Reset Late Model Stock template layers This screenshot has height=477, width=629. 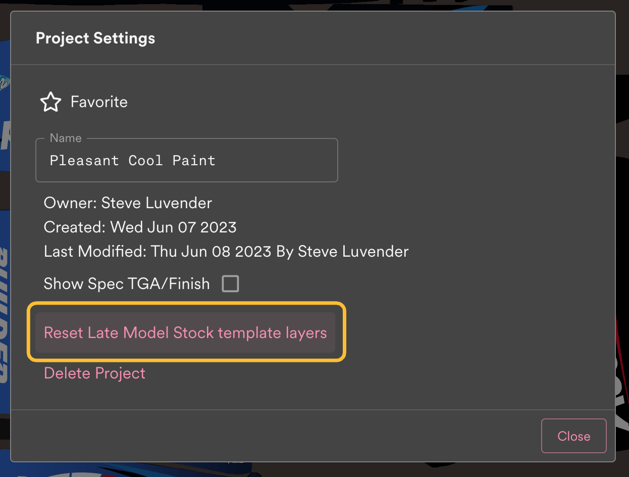[x=185, y=333]
